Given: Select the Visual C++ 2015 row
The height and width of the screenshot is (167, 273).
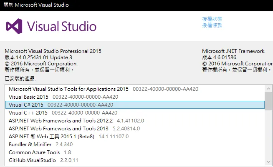Looking at the screenshot, I should pos(135,112).
